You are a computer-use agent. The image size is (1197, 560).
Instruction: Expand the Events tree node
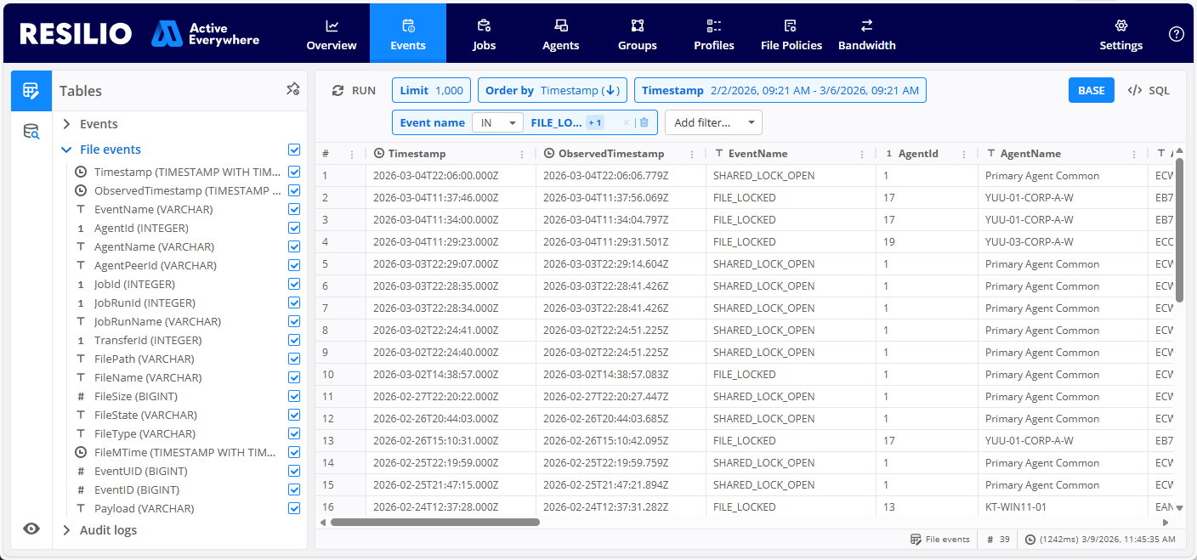(67, 124)
